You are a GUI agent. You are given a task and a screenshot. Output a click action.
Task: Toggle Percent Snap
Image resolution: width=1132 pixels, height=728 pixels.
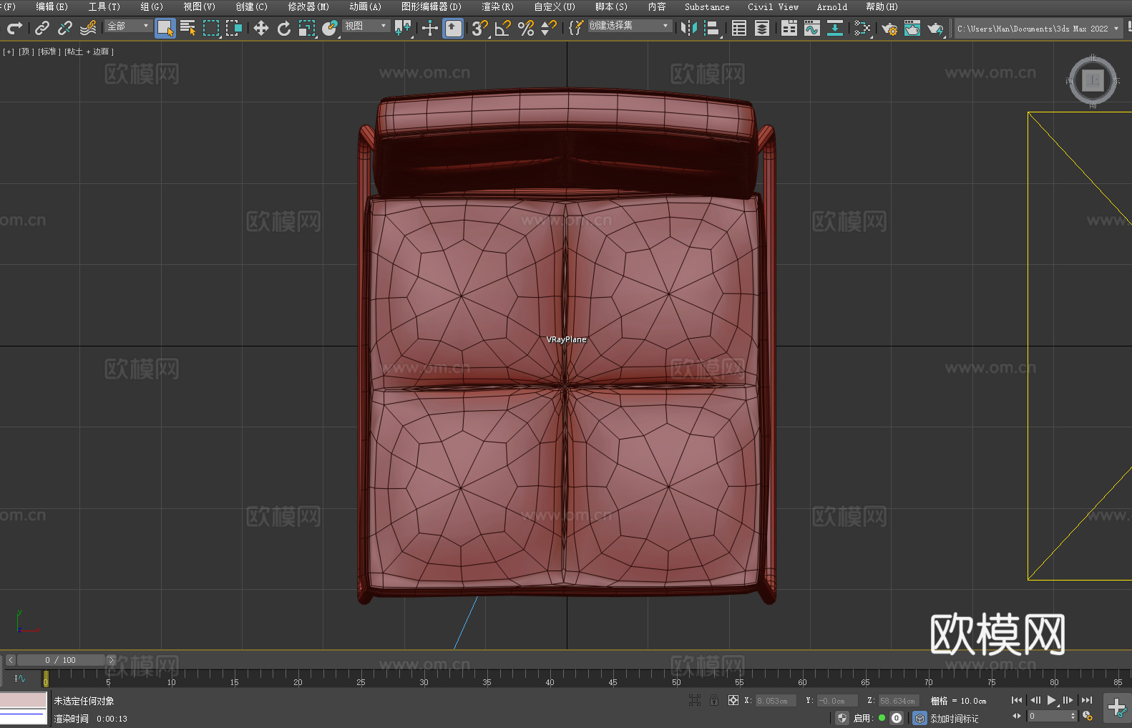pos(526,28)
